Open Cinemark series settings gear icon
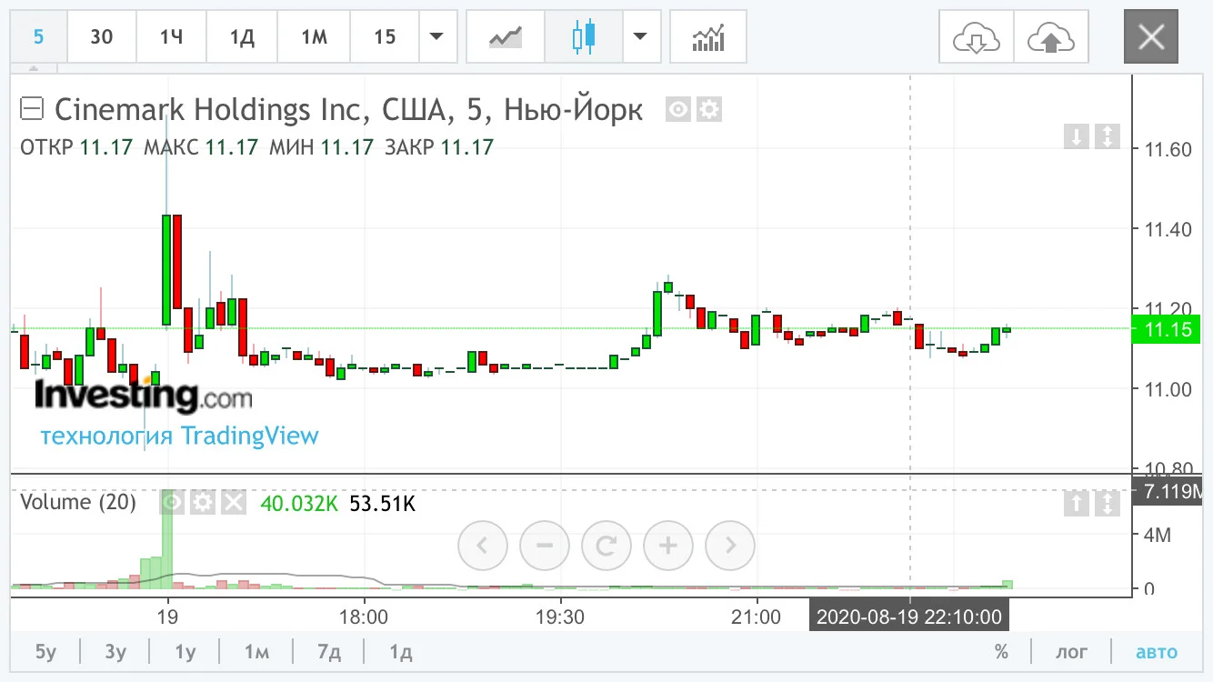The image size is (1213, 682). (709, 110)
